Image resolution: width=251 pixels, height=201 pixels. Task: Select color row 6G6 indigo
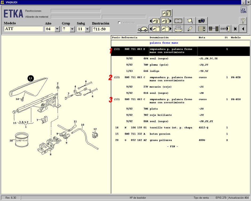(180, 71)
